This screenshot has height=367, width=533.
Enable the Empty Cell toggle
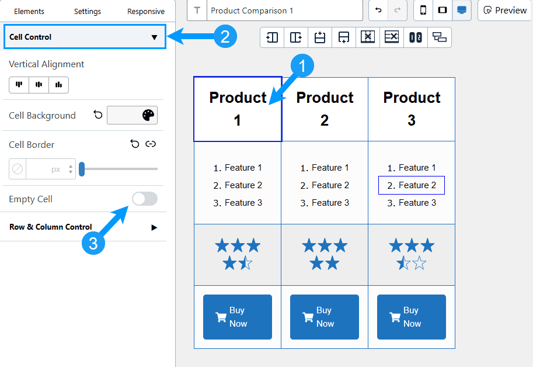click(x=144, y=199)
